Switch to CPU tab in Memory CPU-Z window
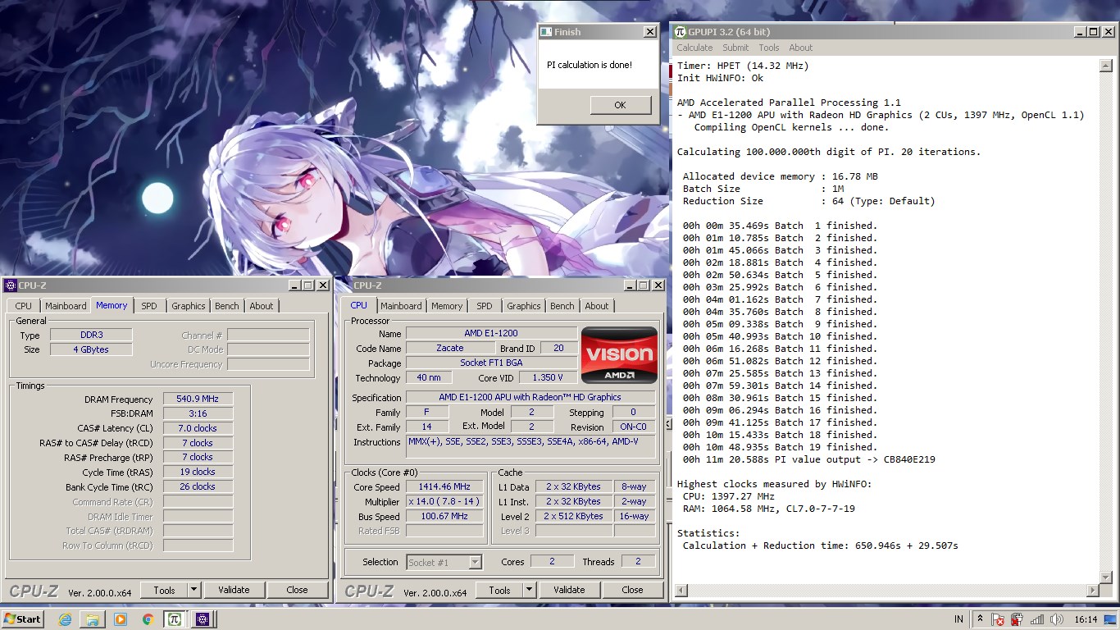This screenshot has height=630, width=1120. 23,306
